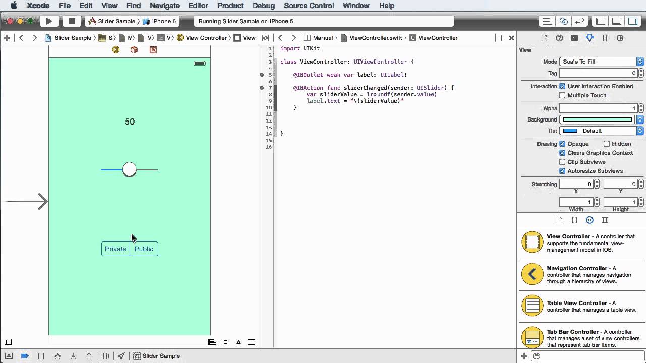
Task: Open the Pin constraints menu
Action: click(x=226, y=342)
